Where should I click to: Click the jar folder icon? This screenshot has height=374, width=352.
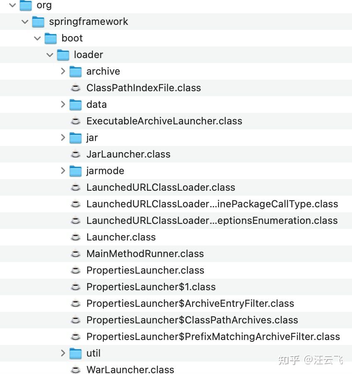(76, 138)
